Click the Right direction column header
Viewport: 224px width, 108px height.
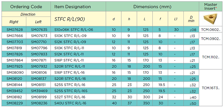click(x=14, y=22)
